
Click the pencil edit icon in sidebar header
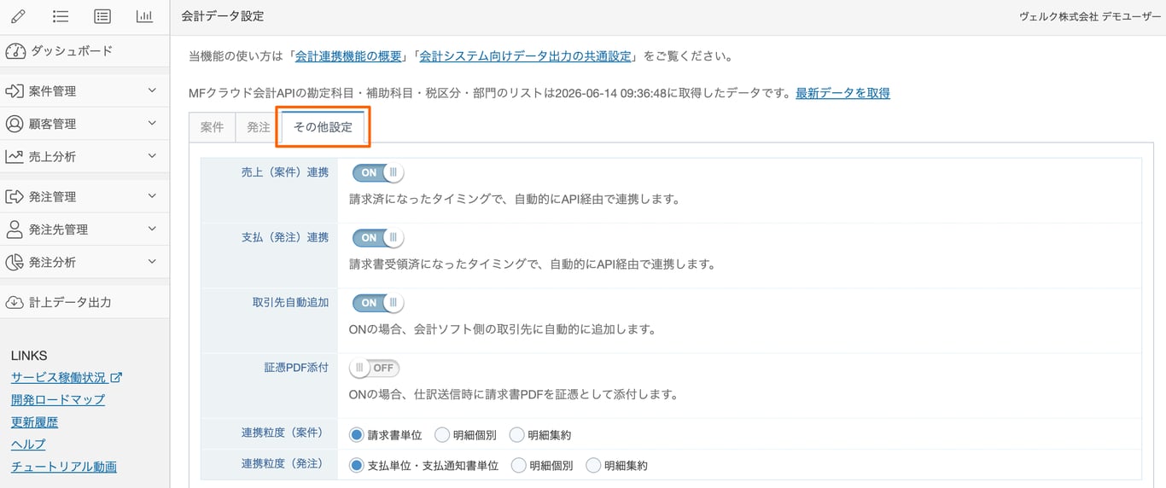point(19,16)
